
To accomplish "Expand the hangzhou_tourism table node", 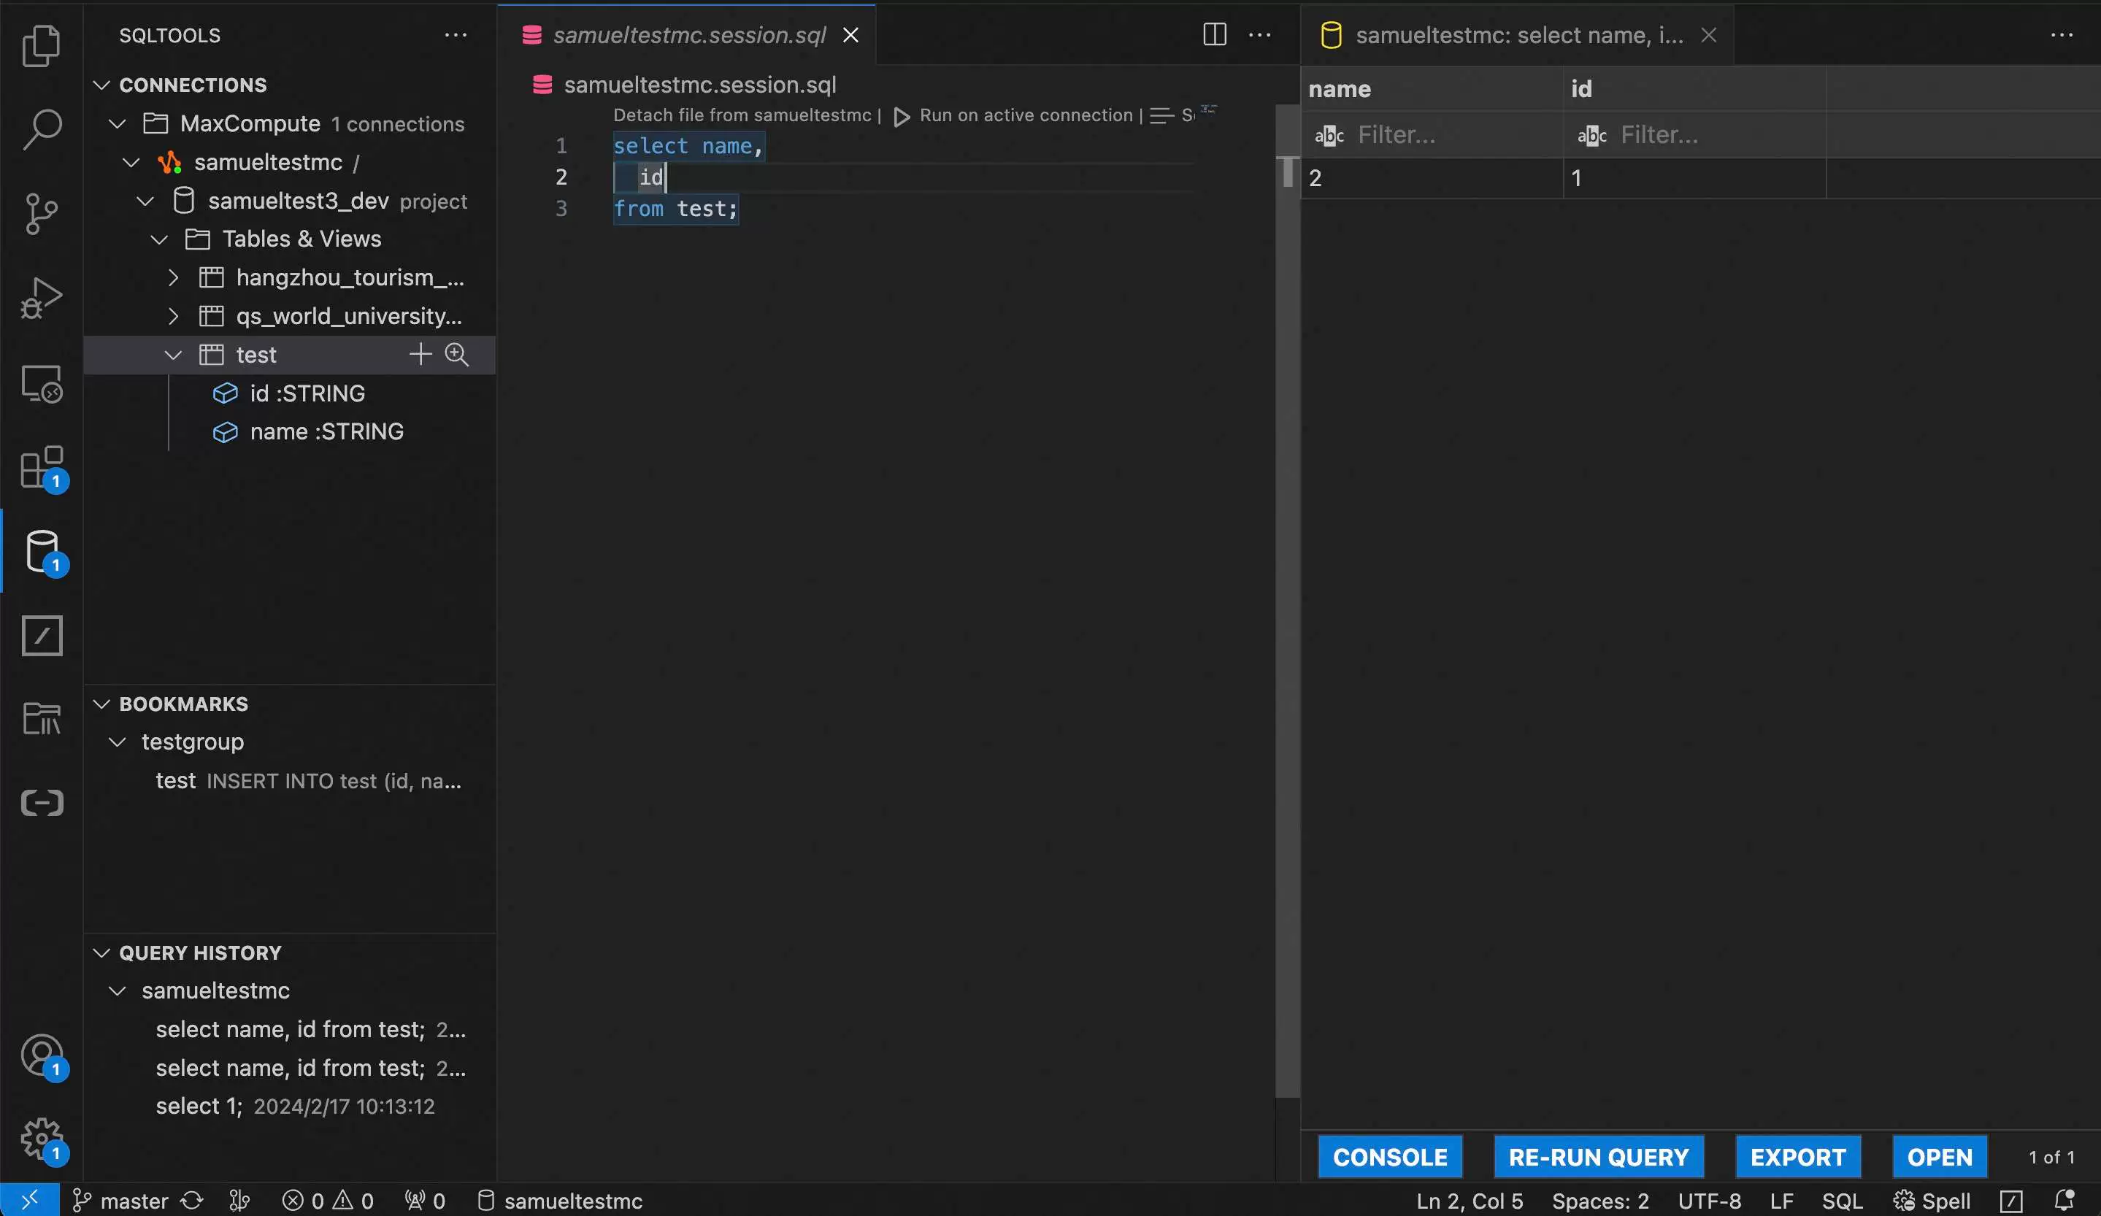I will point(172,277).
